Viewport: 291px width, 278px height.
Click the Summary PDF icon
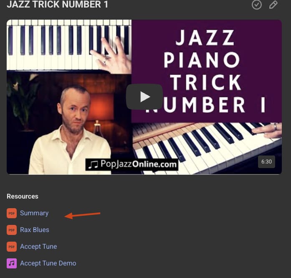point(12,213)
